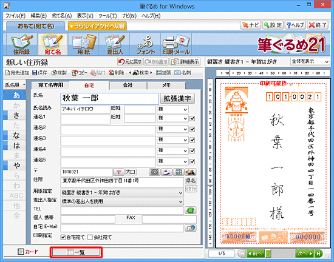Click the ナビ navigation button at top right
Viewport: 334px width, 262px height.
pyautogui.click(x=250, y=25)
